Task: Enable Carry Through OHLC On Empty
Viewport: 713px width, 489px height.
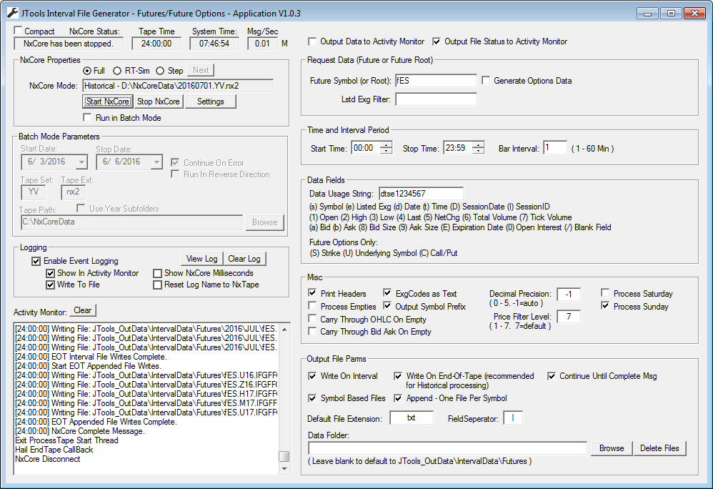Action: pyautogui.click(x=312, y=318)
